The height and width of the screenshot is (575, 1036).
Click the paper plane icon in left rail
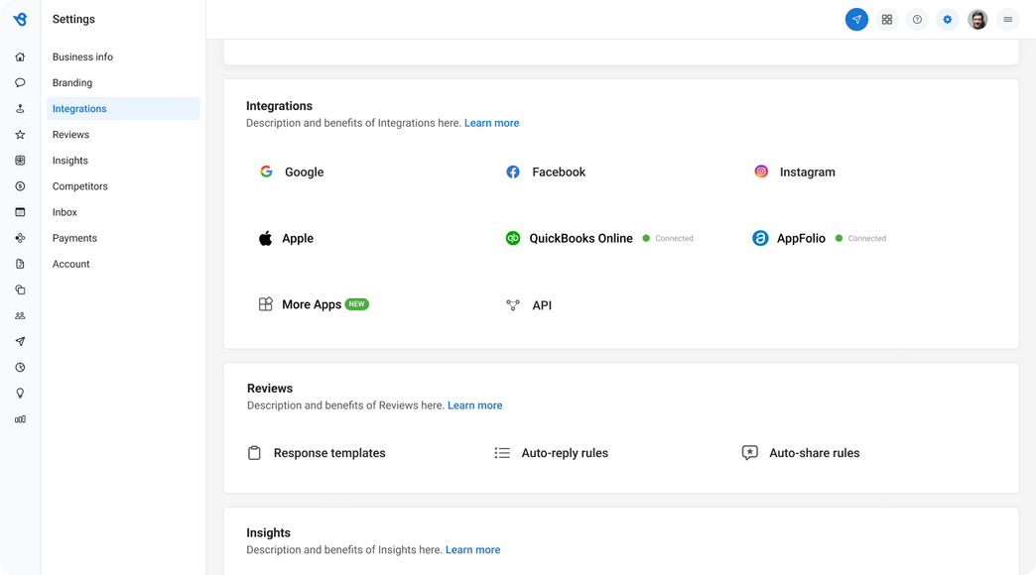click(x=21, y=341)
